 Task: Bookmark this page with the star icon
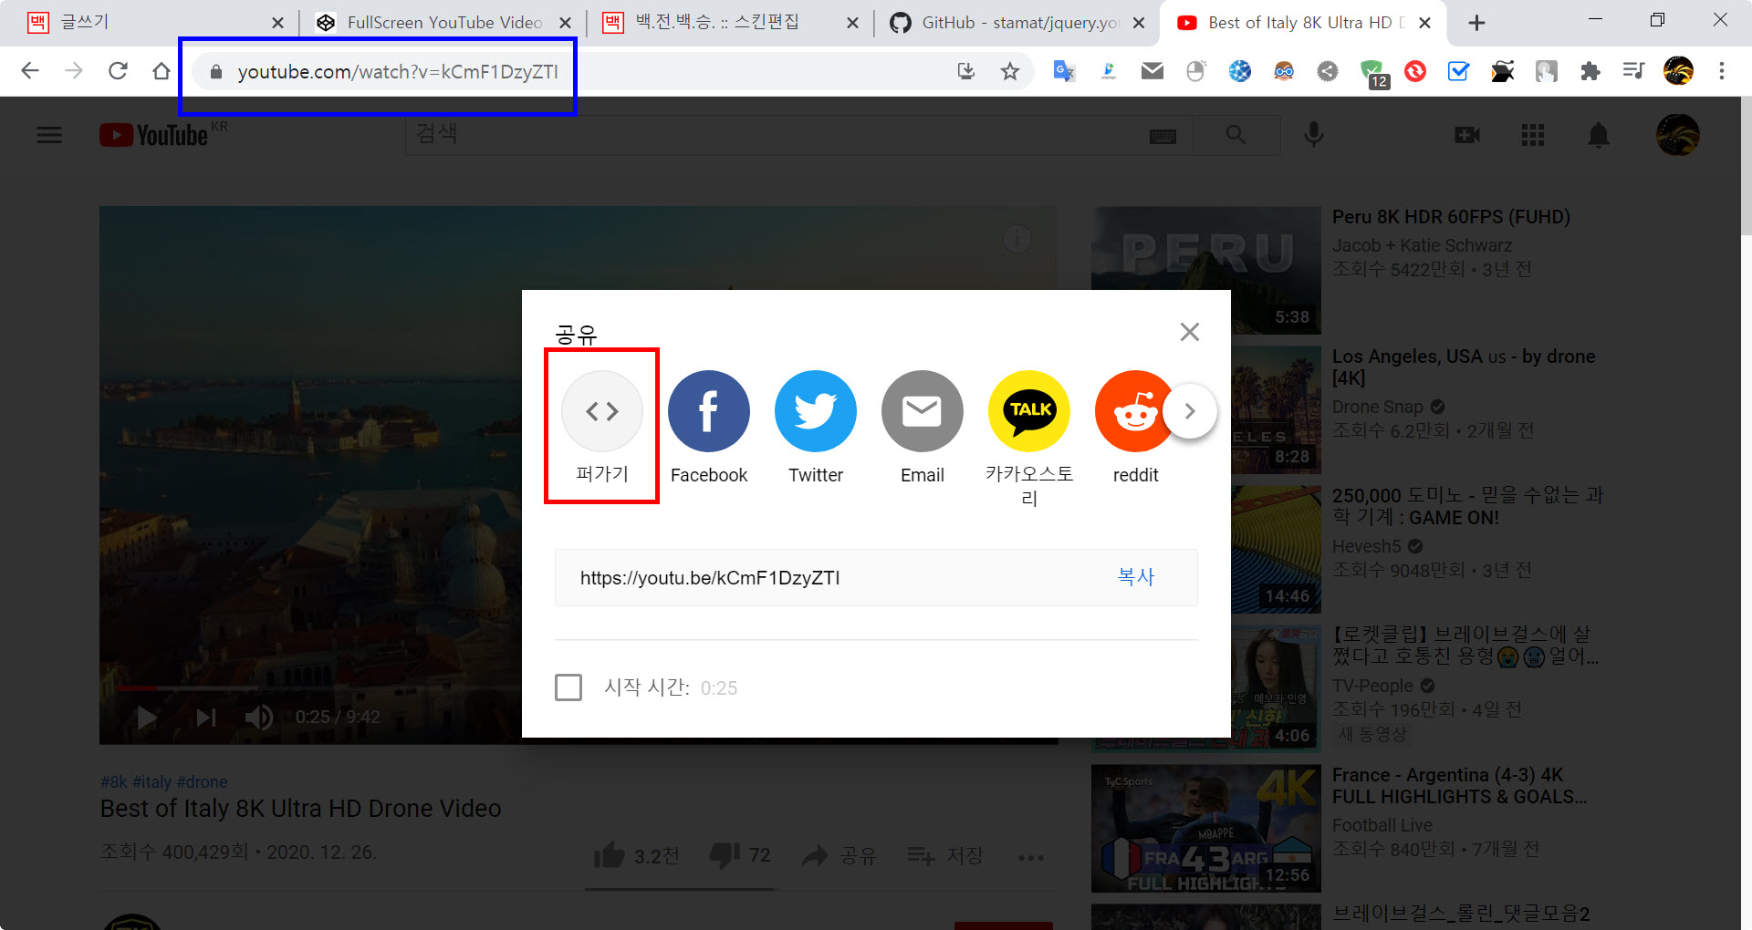(x=1009, y=71)
